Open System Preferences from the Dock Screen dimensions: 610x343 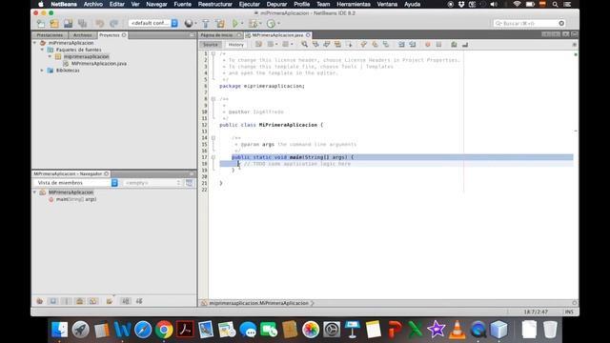click(332, 330)
